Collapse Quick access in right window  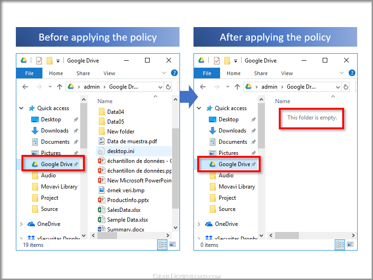pyautogui.click(x=199, y=108)
